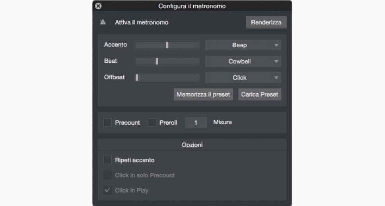The height and width of the screenshot is (206, 385).
Task: Open the Offbeat sound dropdown showing Click
Action: [x=243, y=78]
